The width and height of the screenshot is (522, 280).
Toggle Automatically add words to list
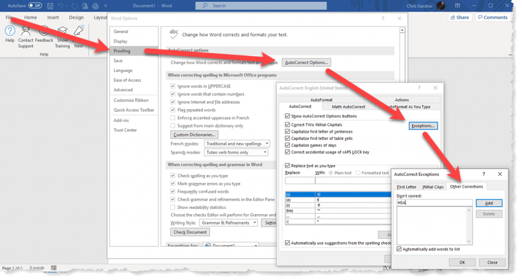pyautogui.click(x=399, y=249)
